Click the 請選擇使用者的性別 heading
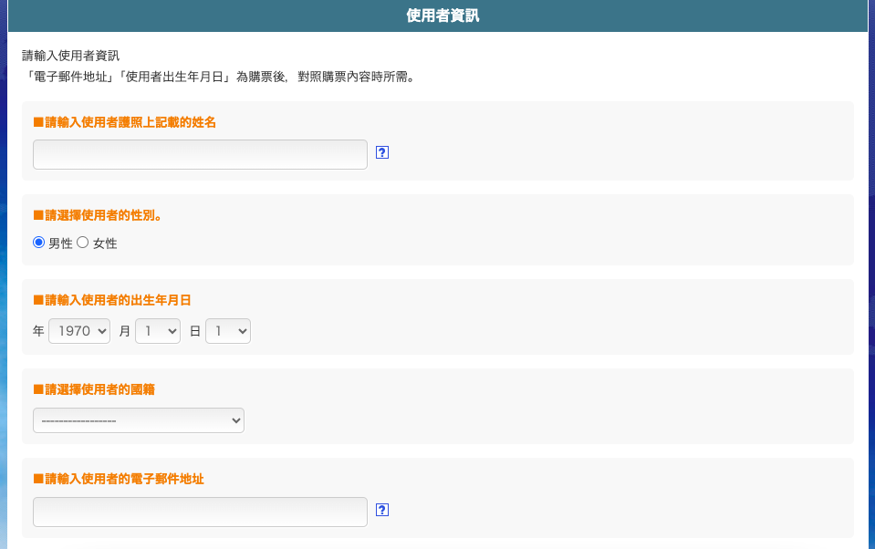Image resolution: width=875 pixels, height=549 pixels. point(104,215)
